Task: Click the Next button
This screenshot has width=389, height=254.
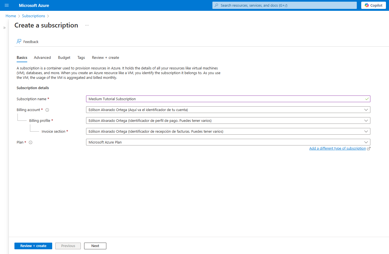Action: 95,246
